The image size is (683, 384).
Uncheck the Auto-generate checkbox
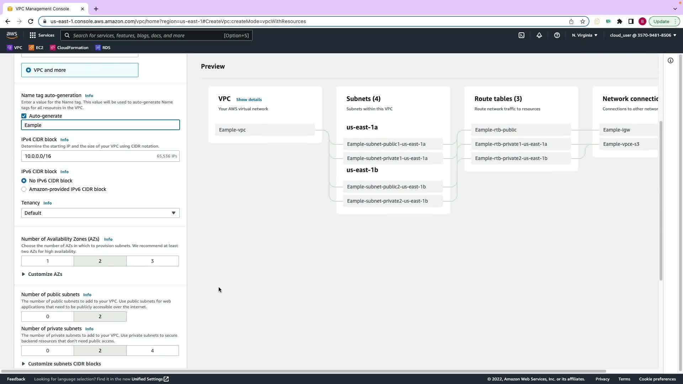[24, 116]
